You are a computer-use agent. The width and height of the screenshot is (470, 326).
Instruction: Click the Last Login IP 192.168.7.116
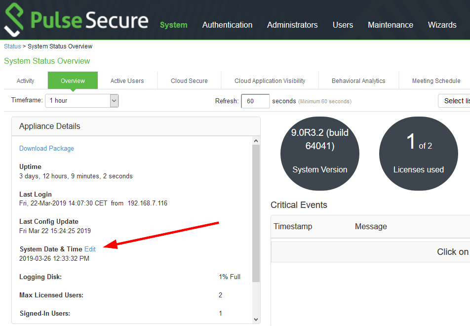pos(148,204)
